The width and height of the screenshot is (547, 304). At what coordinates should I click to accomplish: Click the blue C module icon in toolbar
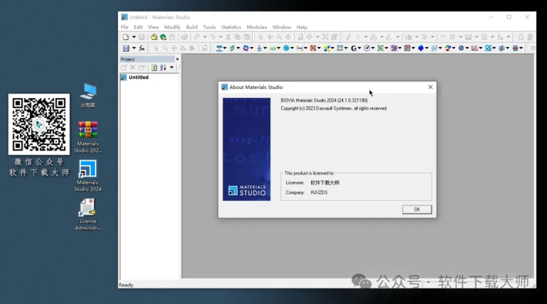[x=286, y=49]
